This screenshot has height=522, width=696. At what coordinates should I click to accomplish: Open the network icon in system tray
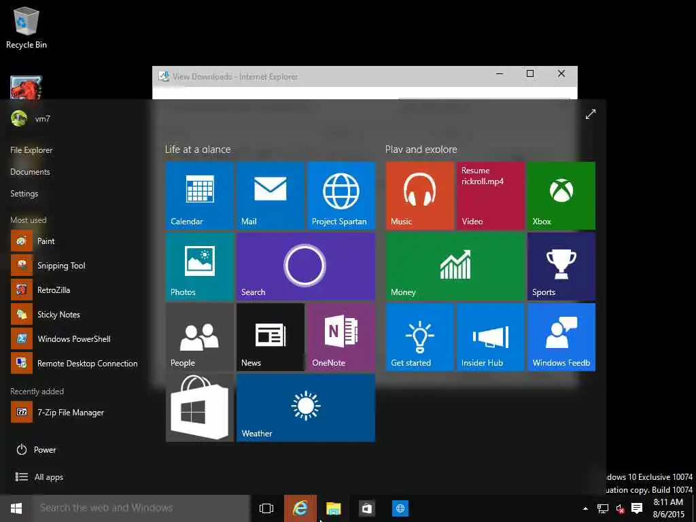tap(602, 508)
